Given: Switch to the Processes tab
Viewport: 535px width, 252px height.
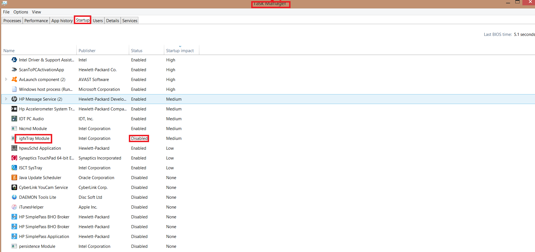Looking at the screenshot, I should [x=12, y=20].
